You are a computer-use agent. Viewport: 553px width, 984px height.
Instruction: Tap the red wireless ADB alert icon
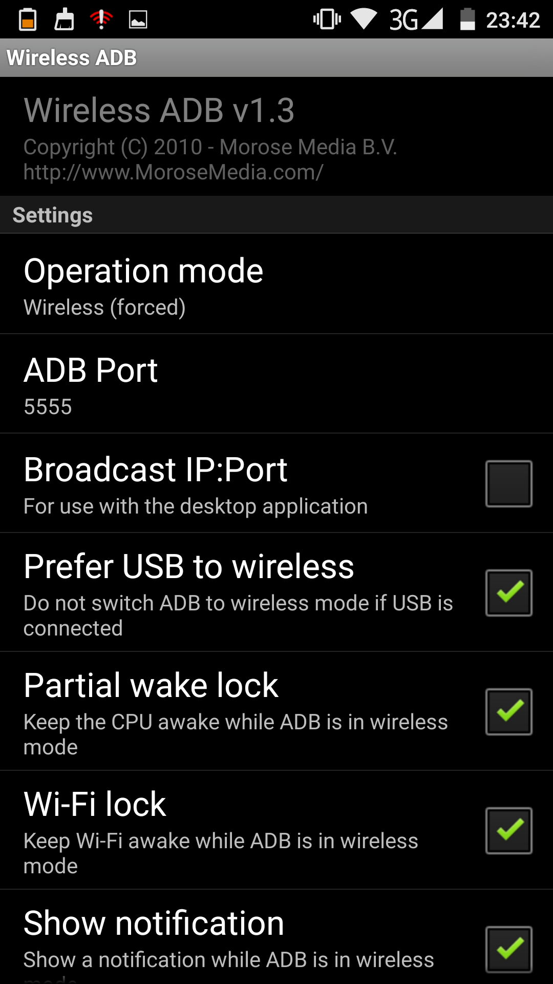click(101, 19)
